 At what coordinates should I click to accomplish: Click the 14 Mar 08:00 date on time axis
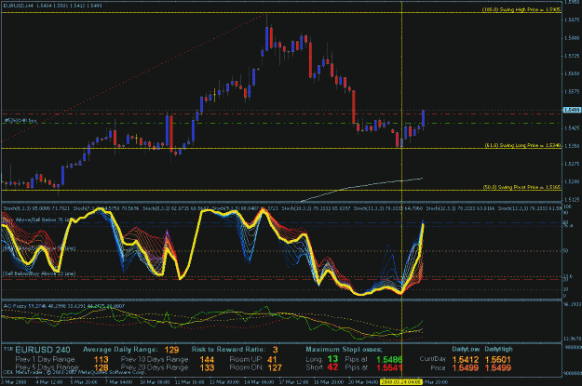tap(260, 382)
